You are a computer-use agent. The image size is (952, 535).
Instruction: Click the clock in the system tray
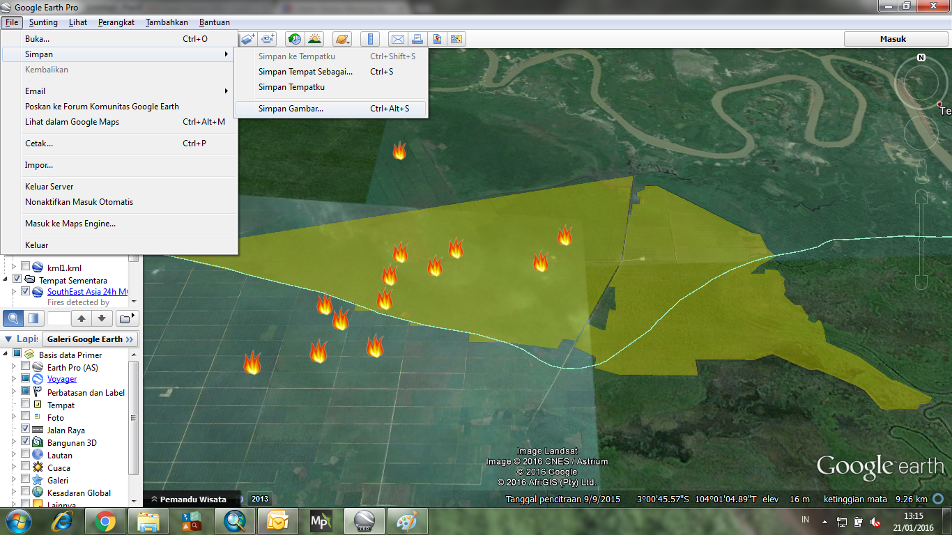(x=913, y=522)
